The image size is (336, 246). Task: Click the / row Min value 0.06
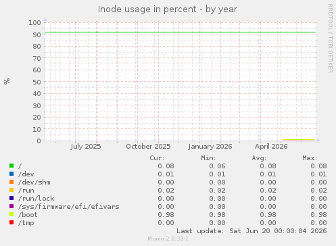tap(217, 166)
